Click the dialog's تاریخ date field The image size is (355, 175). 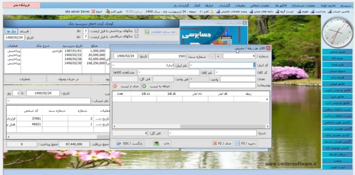click(x=125, y=56)
